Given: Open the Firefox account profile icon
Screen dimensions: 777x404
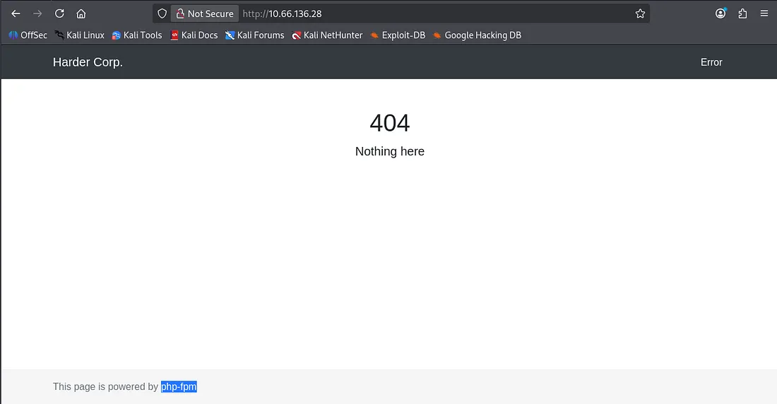Looking at the screenshot, I should click(720, 13).
